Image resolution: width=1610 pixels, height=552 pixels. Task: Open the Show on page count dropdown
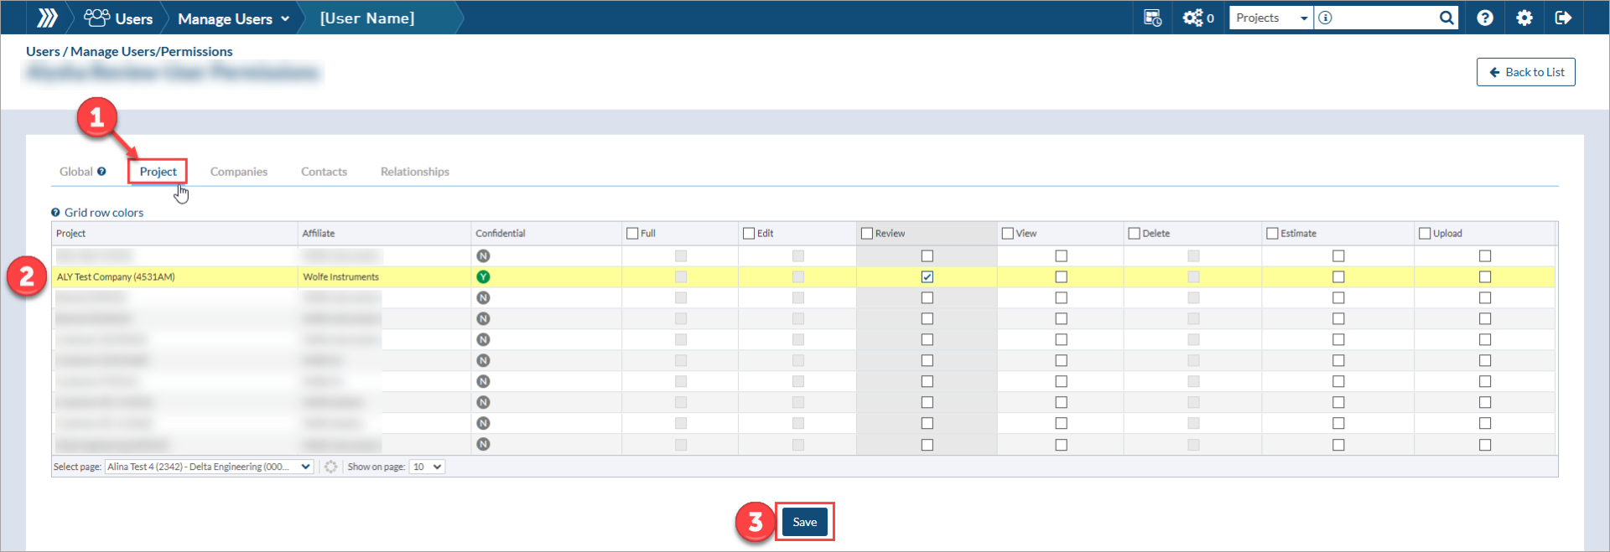click(427, 467)
